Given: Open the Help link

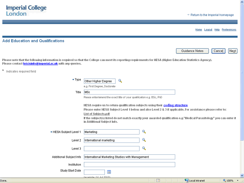Looking at the screenshot, I should (x=217, y=29).
